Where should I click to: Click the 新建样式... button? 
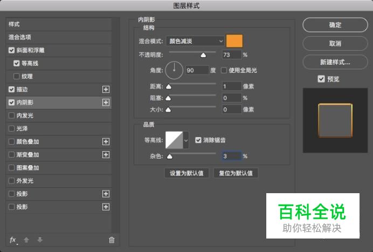click(335, 62)
